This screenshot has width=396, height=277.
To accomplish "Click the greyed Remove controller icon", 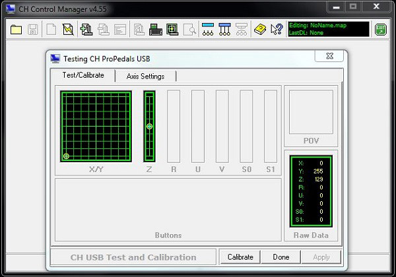I will 104,30.
